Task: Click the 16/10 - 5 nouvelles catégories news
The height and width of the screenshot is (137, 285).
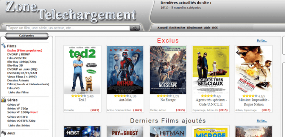Action: (181, 8)
